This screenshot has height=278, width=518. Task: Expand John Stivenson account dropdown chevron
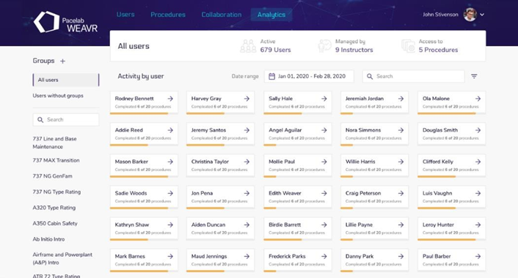[482, 15]
